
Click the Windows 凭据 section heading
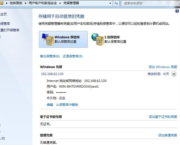click(51, 67)
